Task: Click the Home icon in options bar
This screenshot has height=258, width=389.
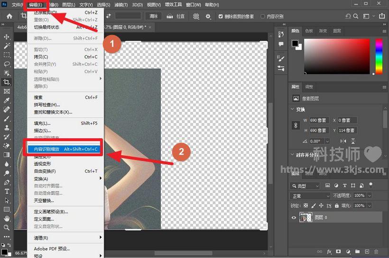Action: pyautogui.click(x=9, y=17)
